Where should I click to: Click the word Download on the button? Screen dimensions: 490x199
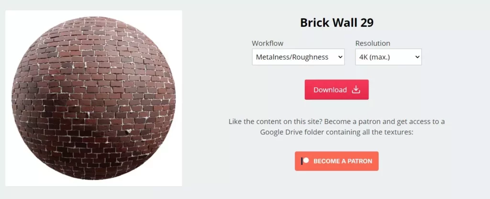tap(330, 90)
